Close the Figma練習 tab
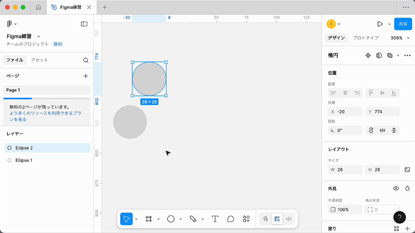 click(89, 7)
